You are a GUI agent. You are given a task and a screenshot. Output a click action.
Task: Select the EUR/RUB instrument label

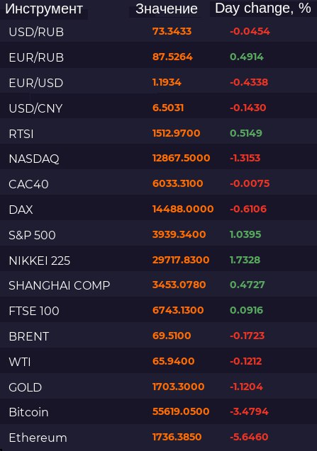click(x=36, y=57)
